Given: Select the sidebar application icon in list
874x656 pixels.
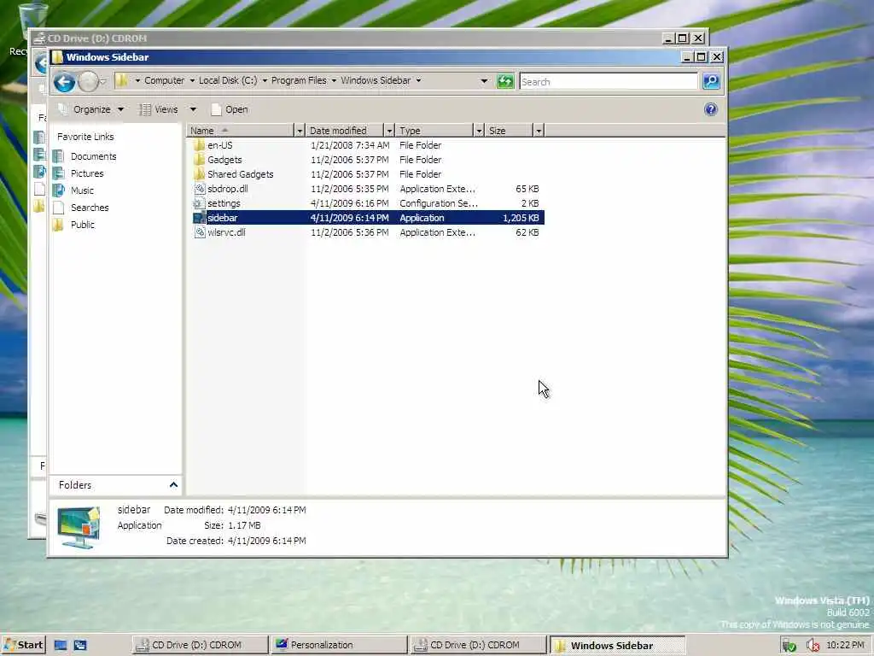Looking at the screenshot, I should pyautogui.click(x=199, y=218).
